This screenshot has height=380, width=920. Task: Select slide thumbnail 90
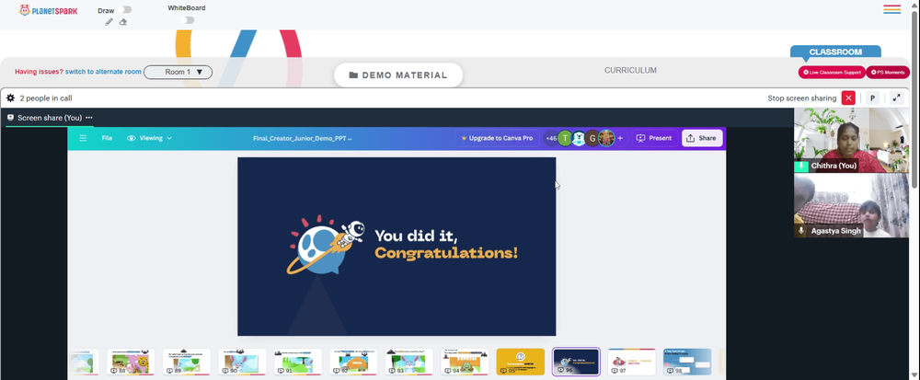tap(242, 362)
